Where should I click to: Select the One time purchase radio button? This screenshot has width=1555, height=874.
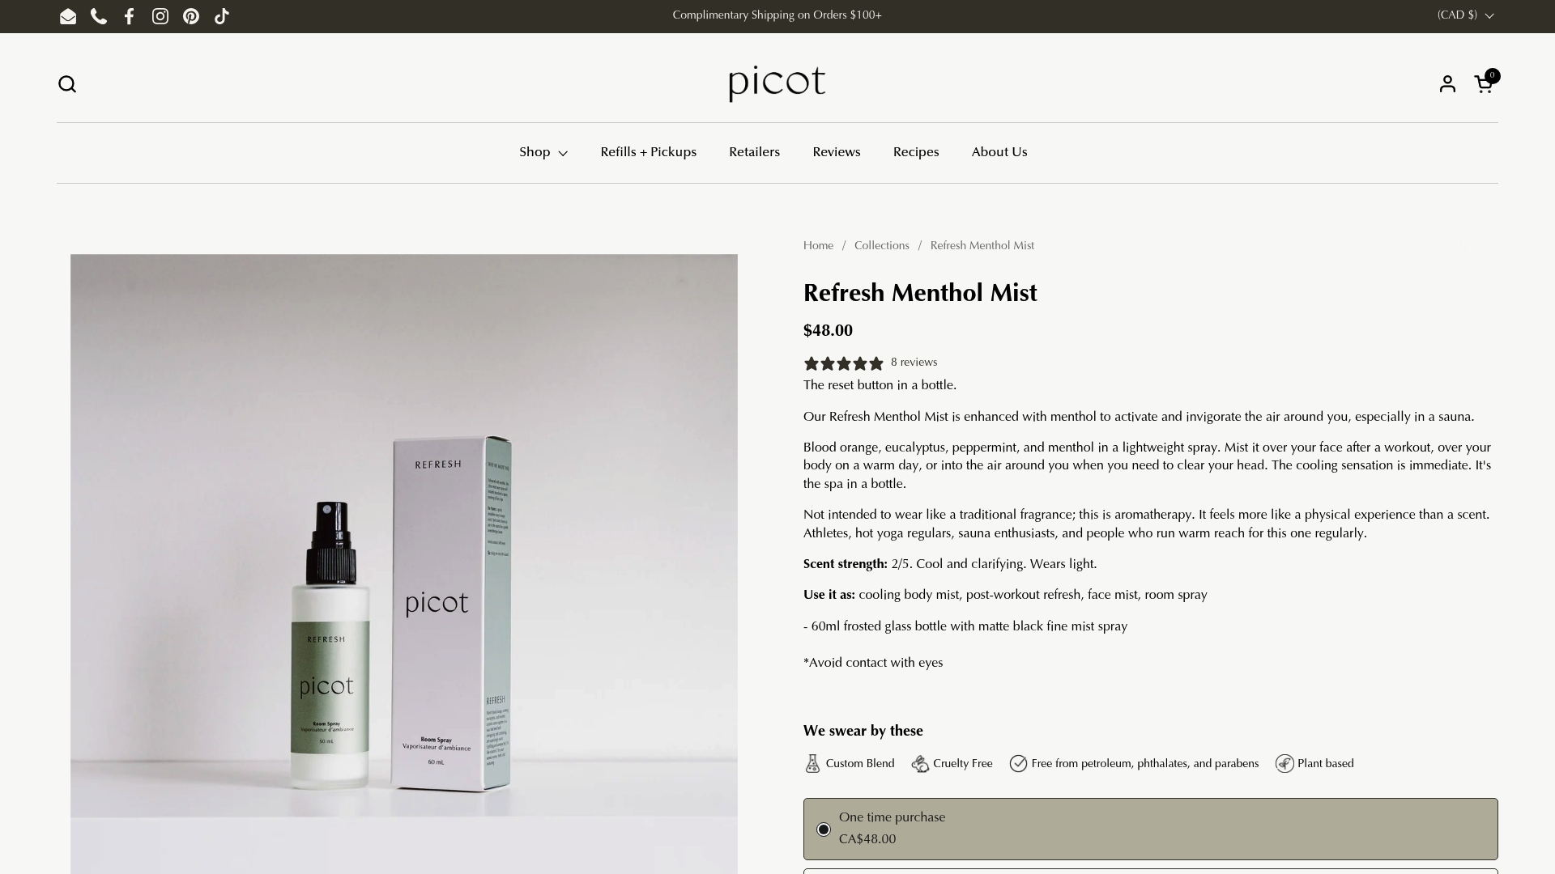point(824,829)
